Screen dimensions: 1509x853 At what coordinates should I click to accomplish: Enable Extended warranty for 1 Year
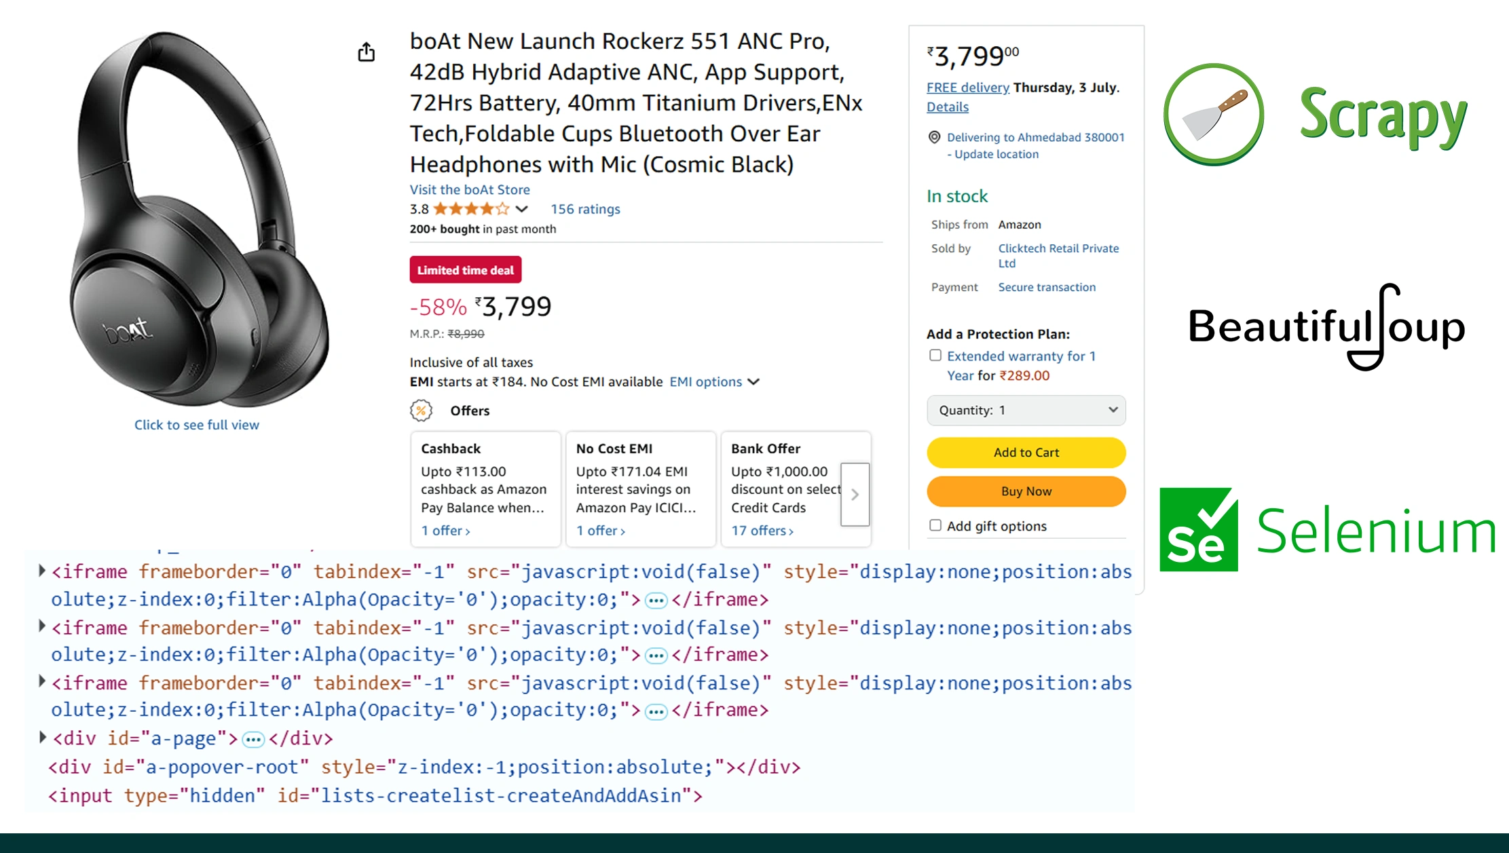click(x=935, y=355)
